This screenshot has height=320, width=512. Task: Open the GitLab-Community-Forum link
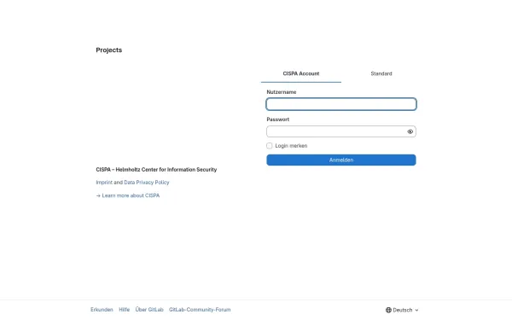[200, 310]
